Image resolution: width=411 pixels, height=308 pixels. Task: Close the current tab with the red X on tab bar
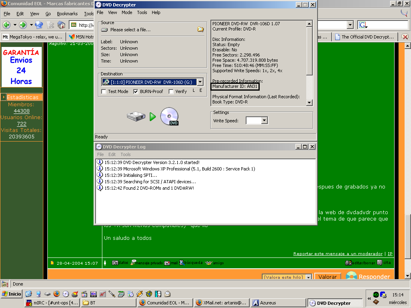coord(405,37)
